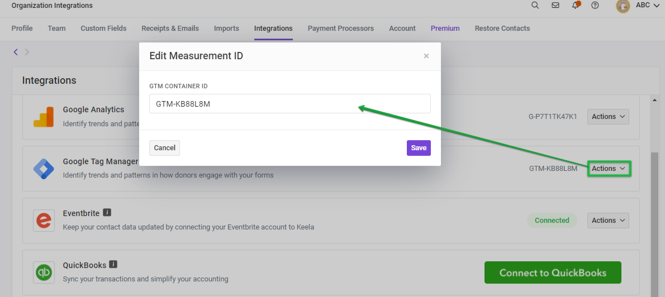Click the QuickBooks logo icon

click(x=44, y=272)
